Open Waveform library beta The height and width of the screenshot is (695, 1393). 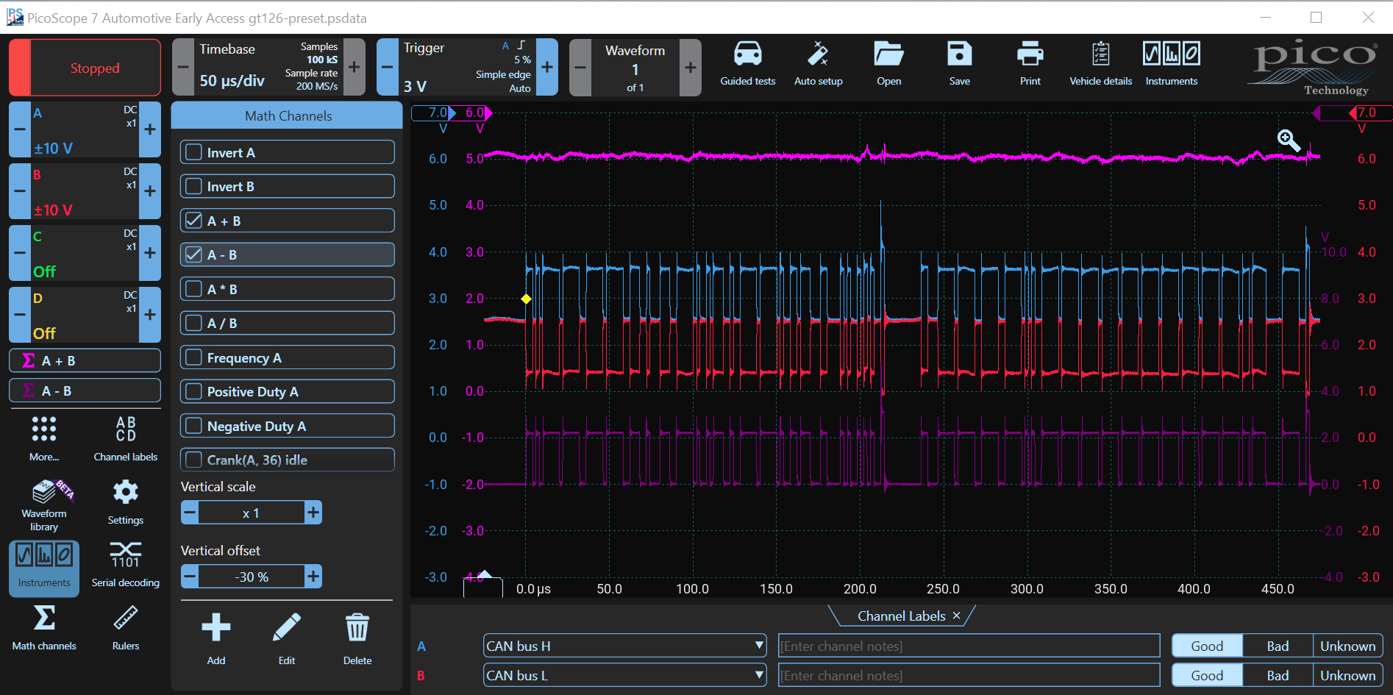pyautogui.click(x=44, y=505)
